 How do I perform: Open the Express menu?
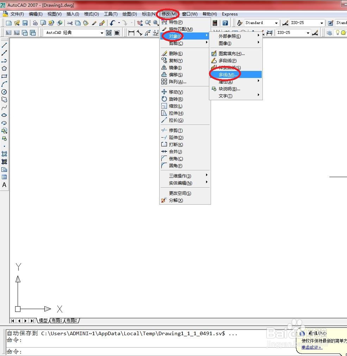pyautogui.click(x=230, y=14)
